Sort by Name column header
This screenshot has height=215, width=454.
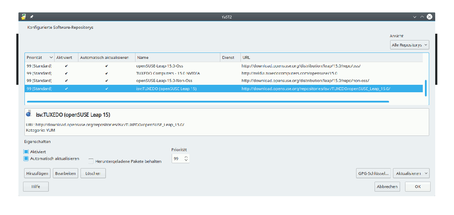pos(178,57)
